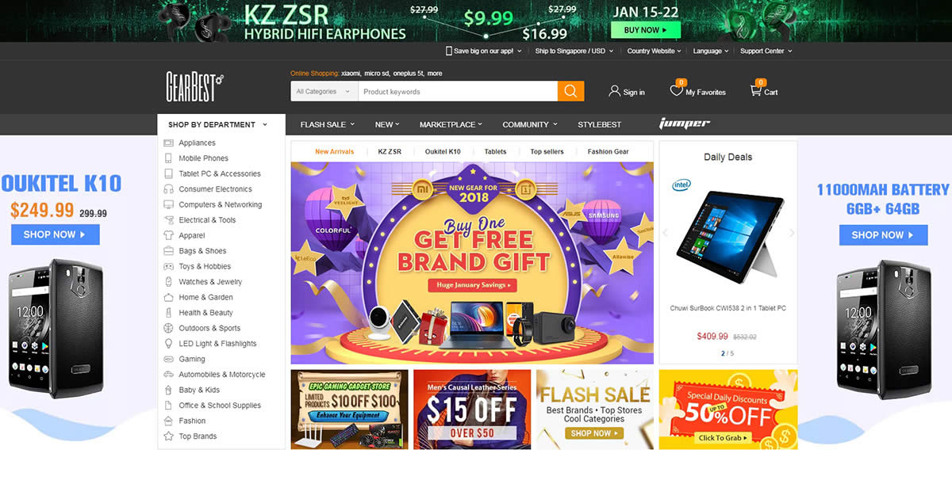Focus the Product keywords search field
The height and width of the screenshot is (499, 952).
tap(458, 91)
